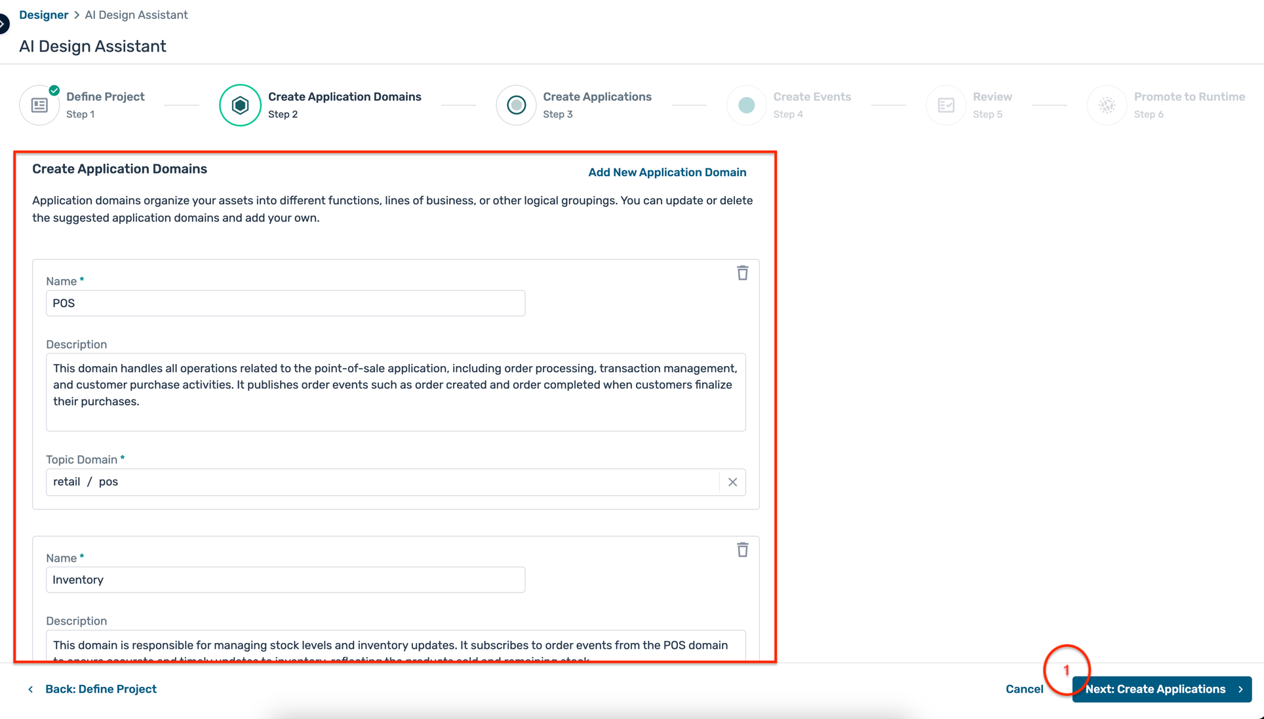Open the Designer breadcrumb link
Screen dimensions: 1264x719
(43, 14)
